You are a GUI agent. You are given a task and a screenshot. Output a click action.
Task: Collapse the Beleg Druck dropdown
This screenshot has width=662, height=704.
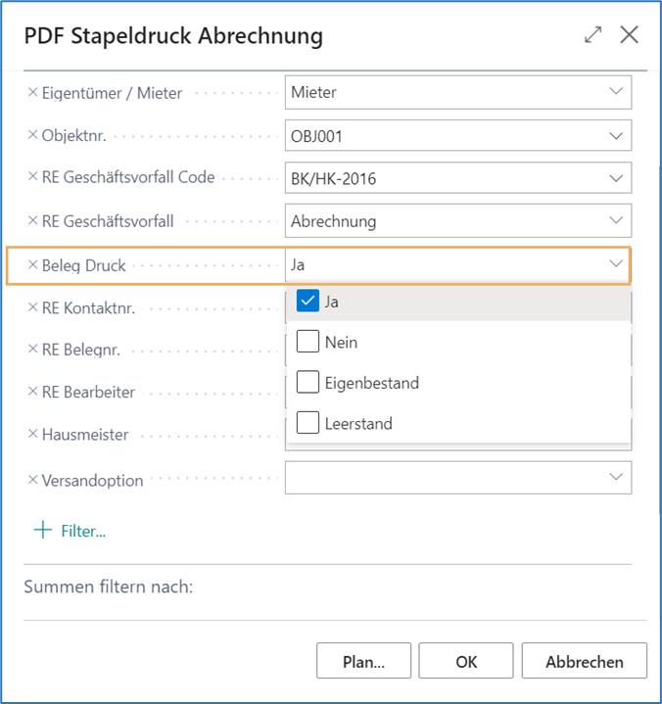616,264
